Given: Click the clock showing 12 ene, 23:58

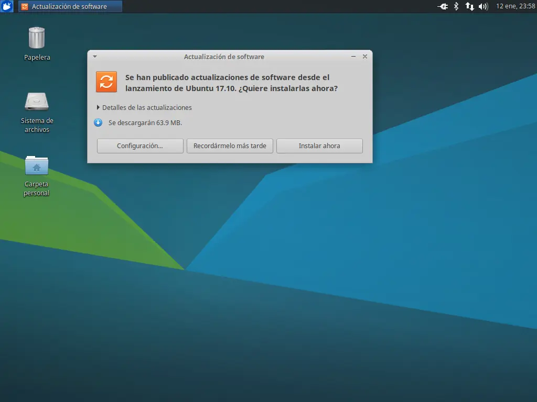Looking at the screenshot, I should (515, 6).
